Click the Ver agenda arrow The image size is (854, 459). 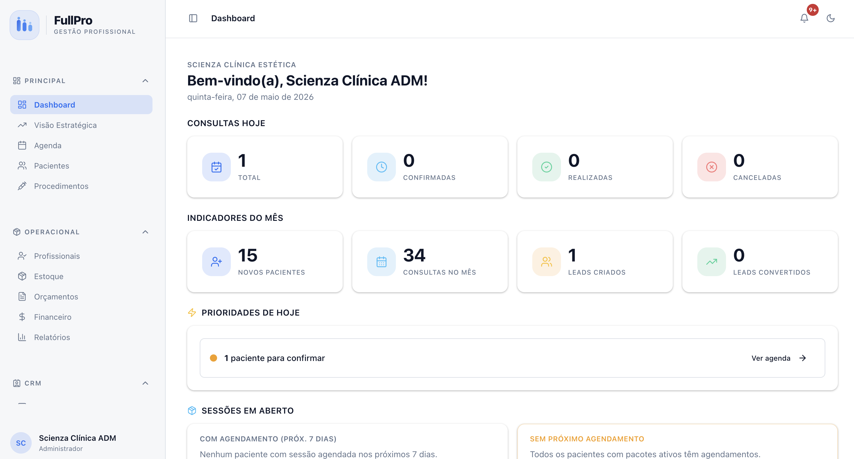[x=803, y=358]
